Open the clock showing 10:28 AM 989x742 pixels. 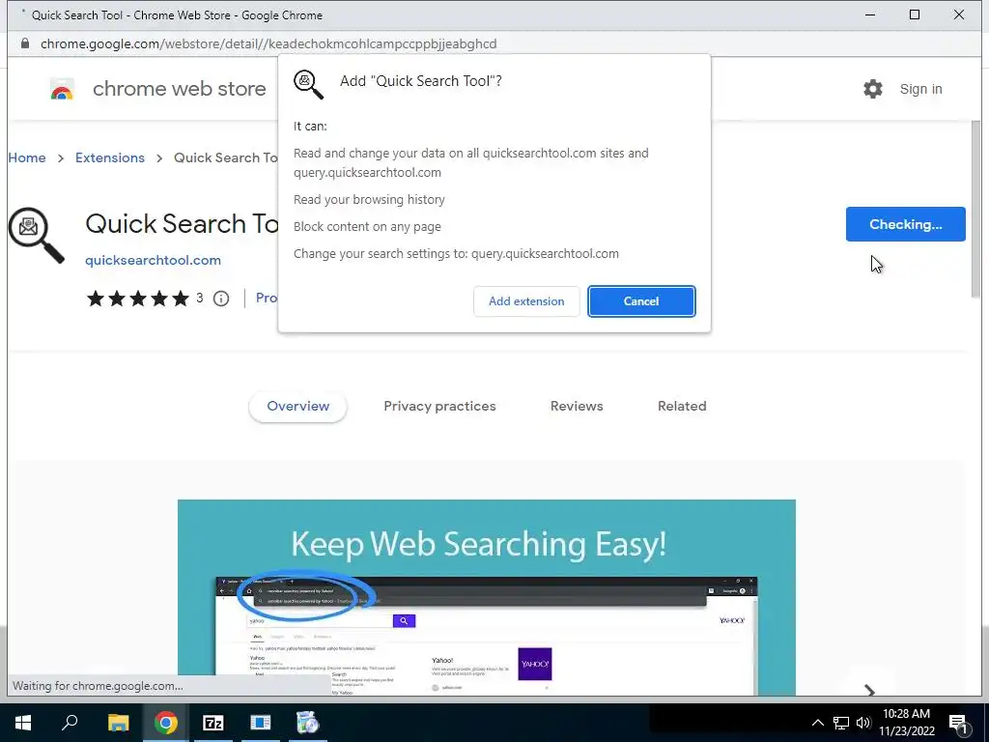coord(906,723)
